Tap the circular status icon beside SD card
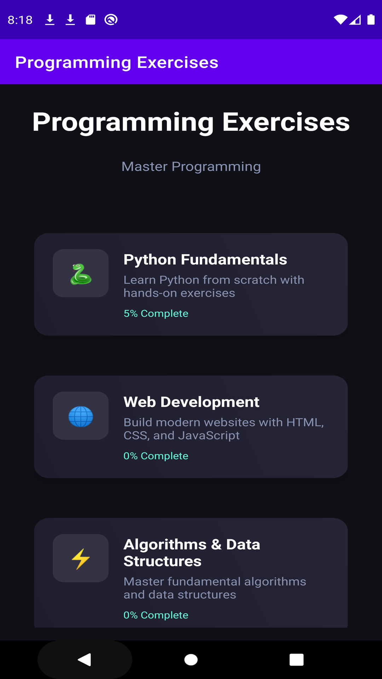 (x=111, y=19)
